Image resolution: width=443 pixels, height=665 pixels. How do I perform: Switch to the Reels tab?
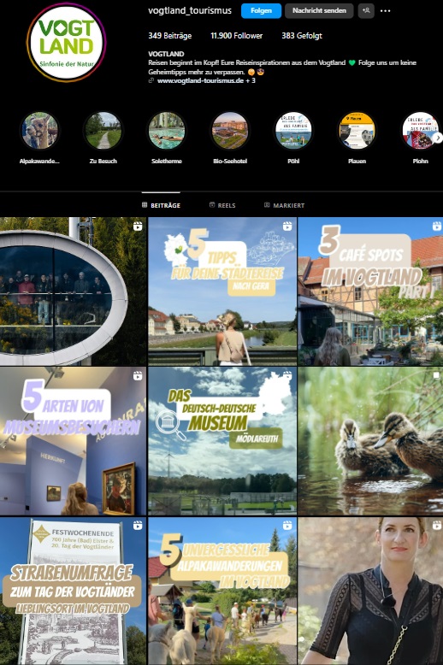[222, 205]
